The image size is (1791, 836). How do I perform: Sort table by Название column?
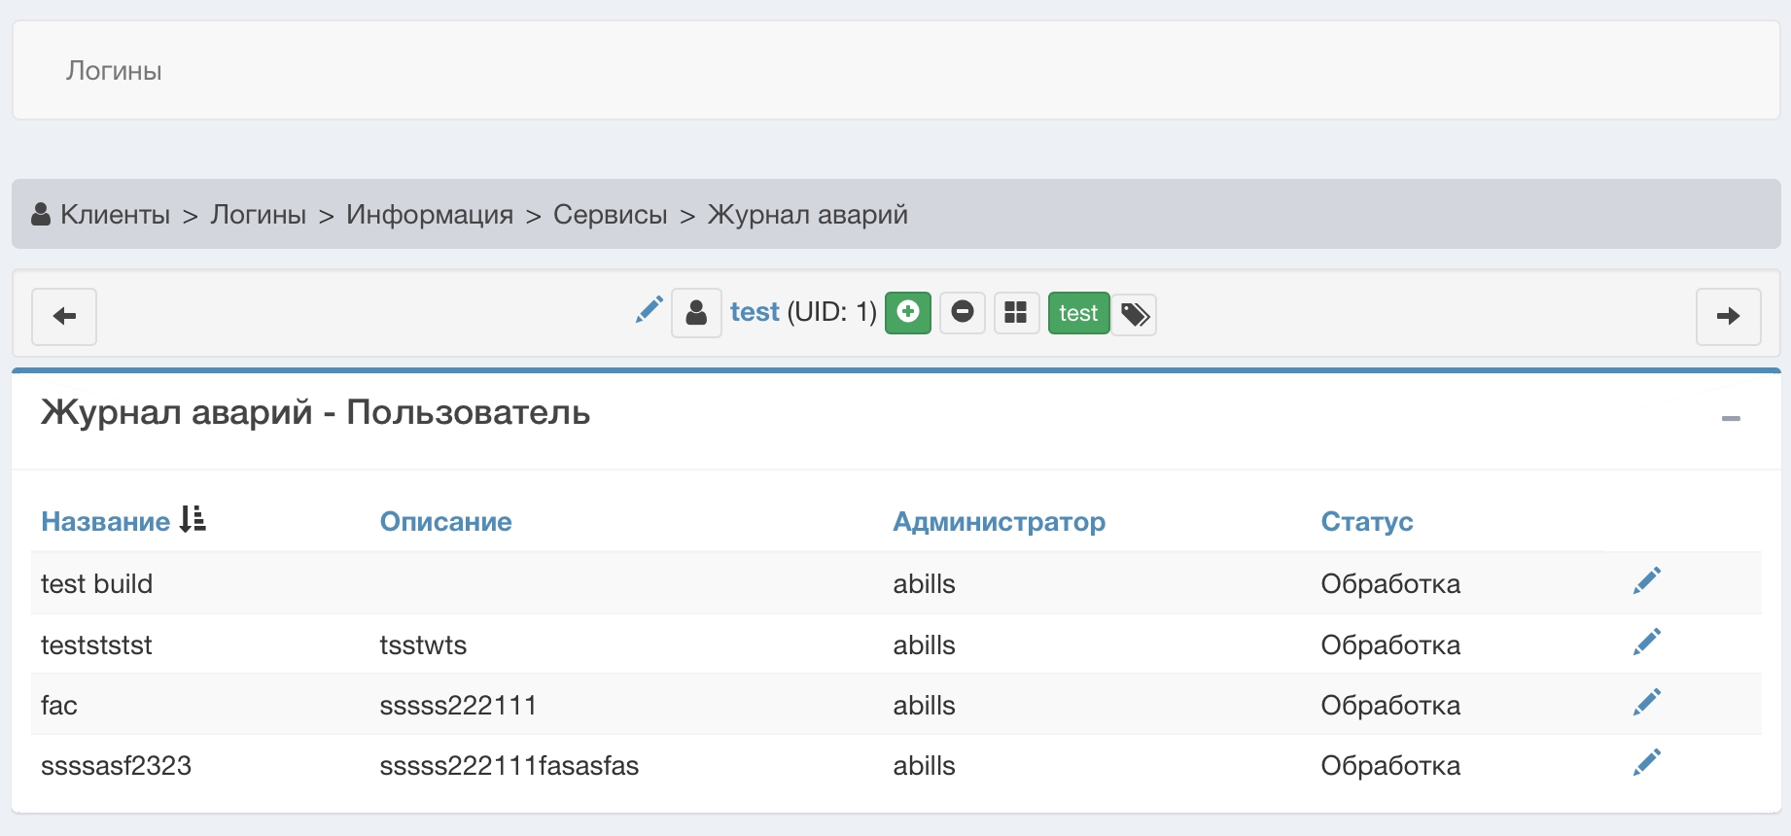click(105, 522)
